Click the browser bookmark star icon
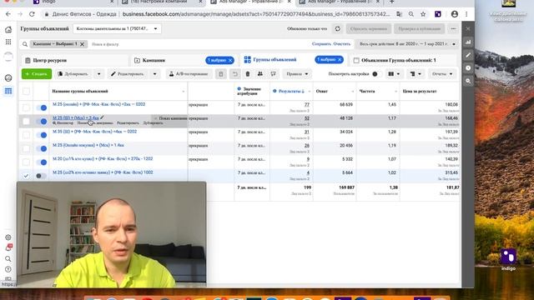 point(423,14)
